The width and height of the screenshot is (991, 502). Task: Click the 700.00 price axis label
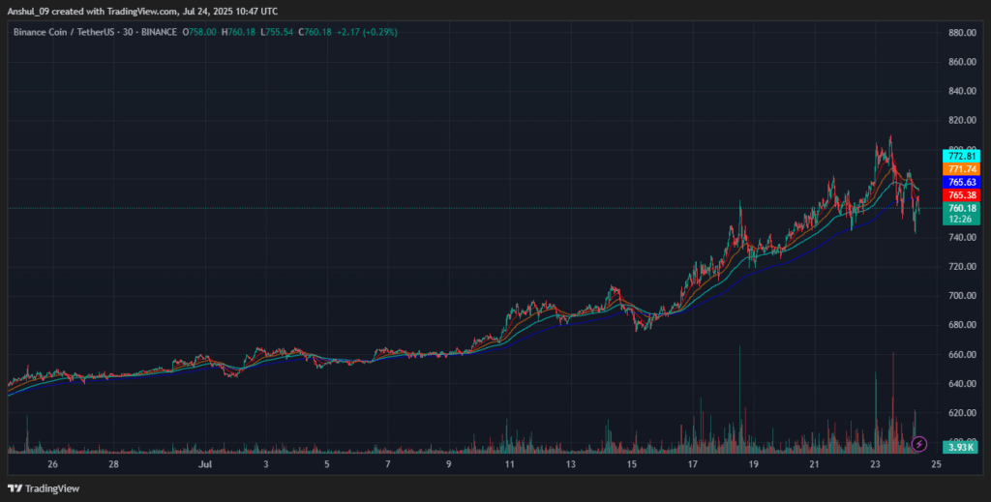point(960,296)
